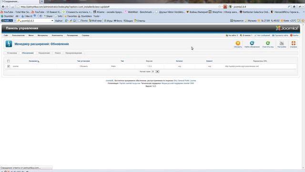
Task: Click the Stumble! toolbar button
Action: click(x=7, y=16)
